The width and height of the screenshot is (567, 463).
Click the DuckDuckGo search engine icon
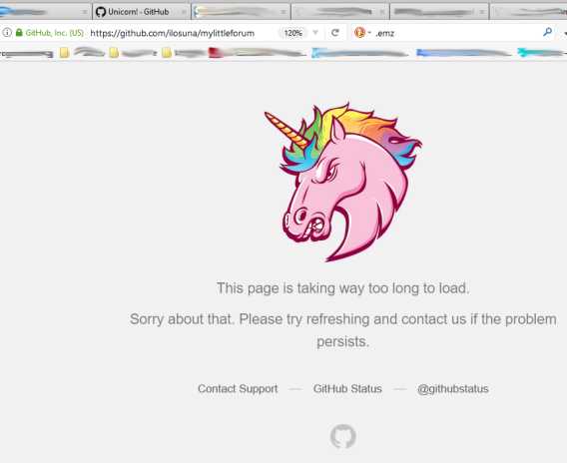tap(359, 33)
